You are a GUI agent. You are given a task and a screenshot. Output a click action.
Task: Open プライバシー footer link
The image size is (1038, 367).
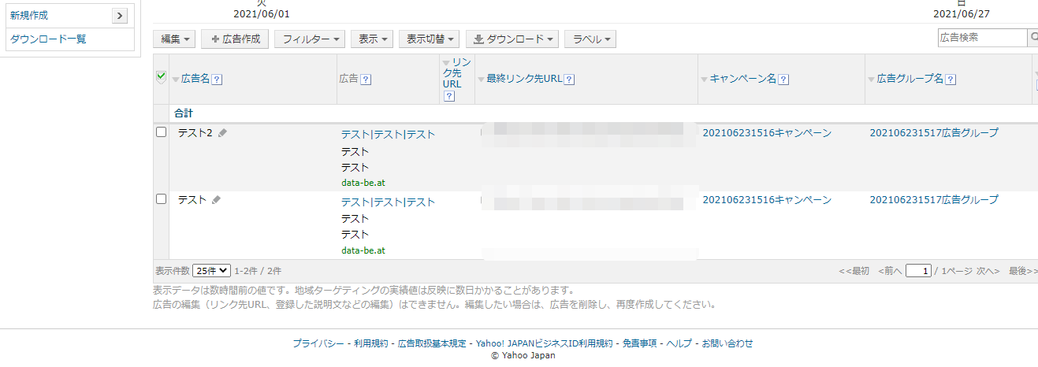tap(318, 343)
